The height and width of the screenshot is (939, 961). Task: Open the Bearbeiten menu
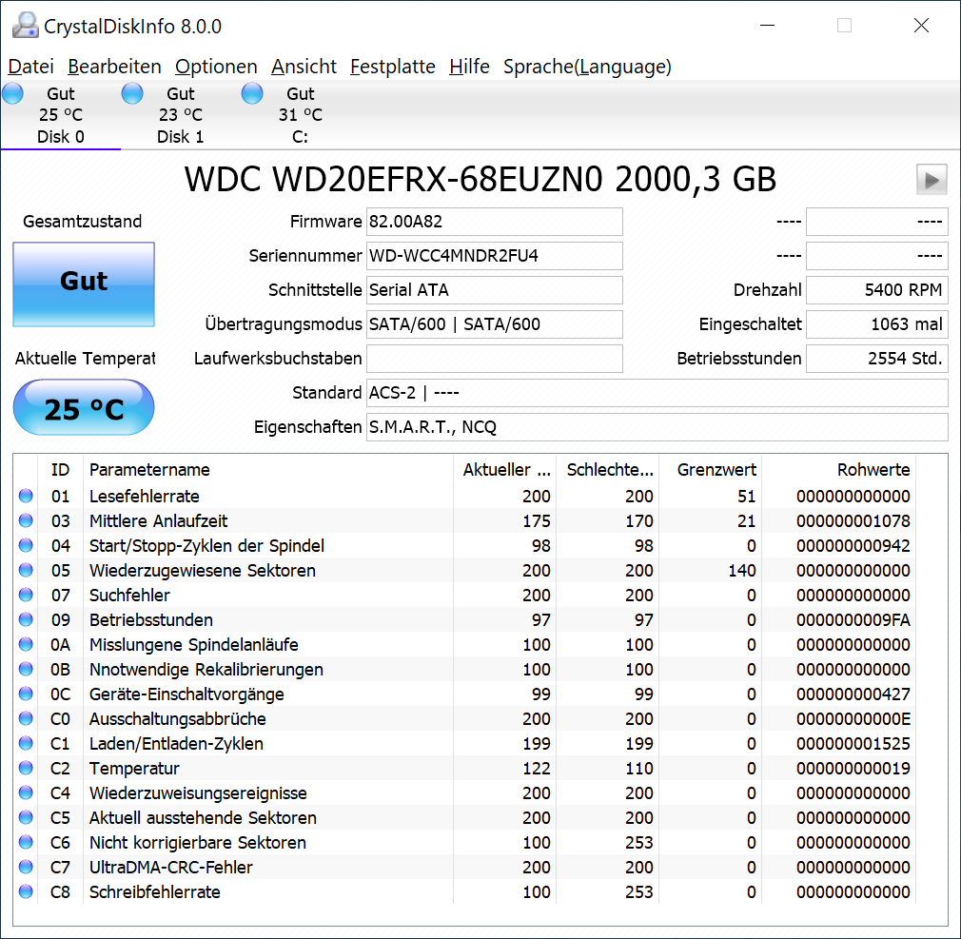click(114, 67)
